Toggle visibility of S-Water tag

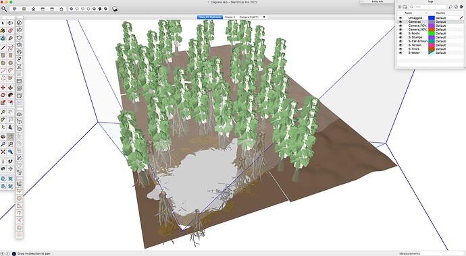(400, 53)
